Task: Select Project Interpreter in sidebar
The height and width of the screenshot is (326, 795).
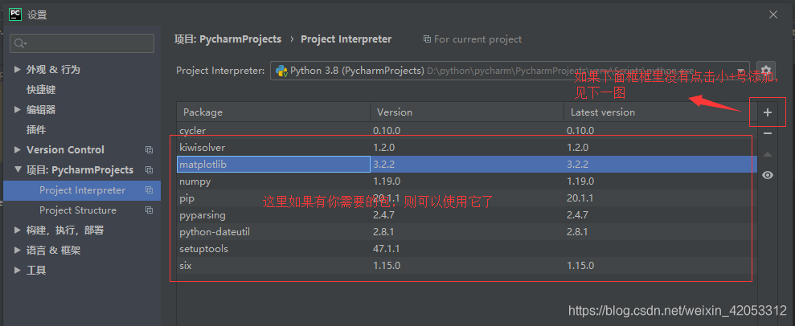Action: point(82,190)
